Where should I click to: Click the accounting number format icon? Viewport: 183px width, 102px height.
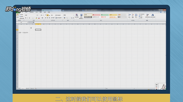[65, 18]
